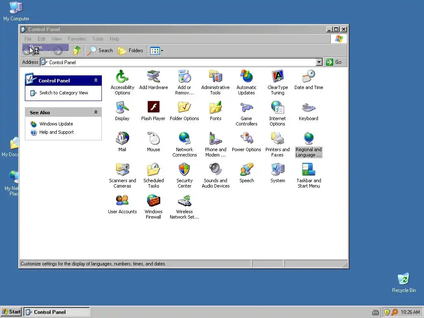Select the Power Options icon
This screenshot has height=318, width=424.
coord(246,142)
